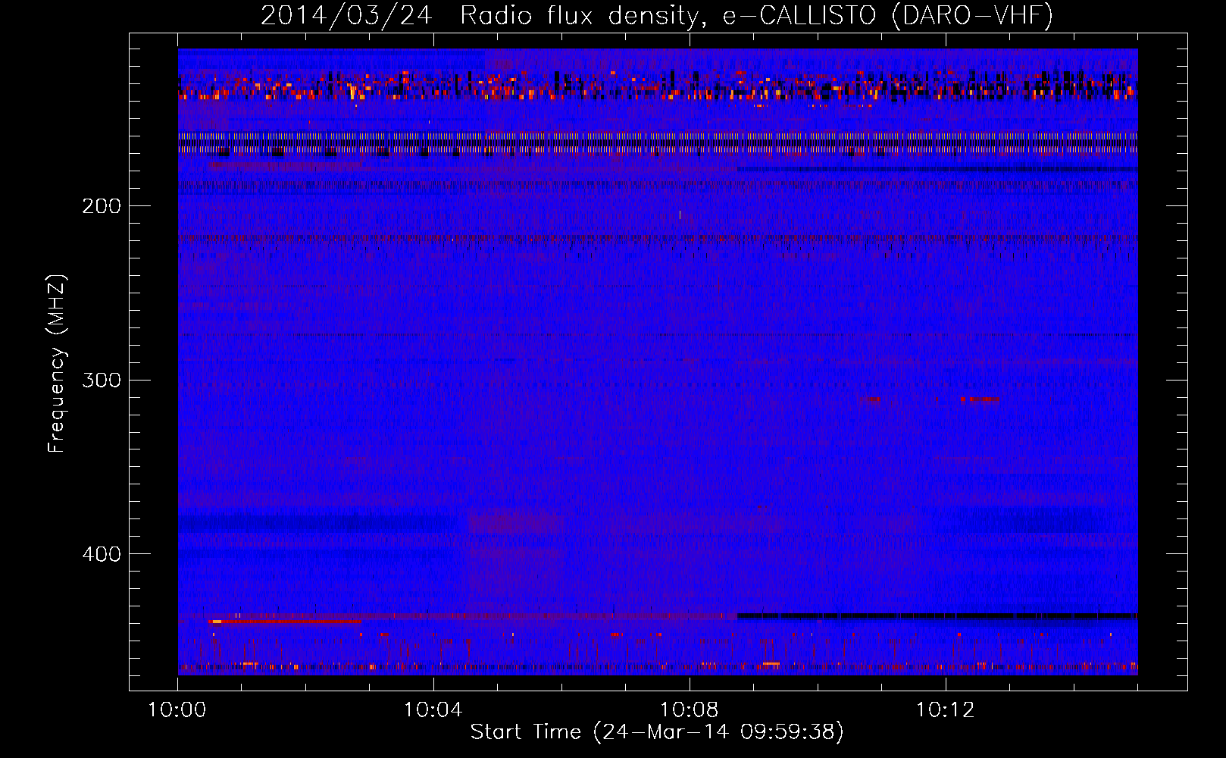This screenshot has height=758, width=1226.
Task: Click the 10:08 time tick label
Action: [x=690, y=710]
